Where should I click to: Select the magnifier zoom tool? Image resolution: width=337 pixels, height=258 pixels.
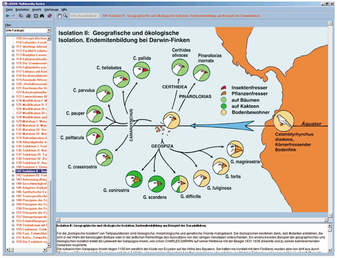66,16
